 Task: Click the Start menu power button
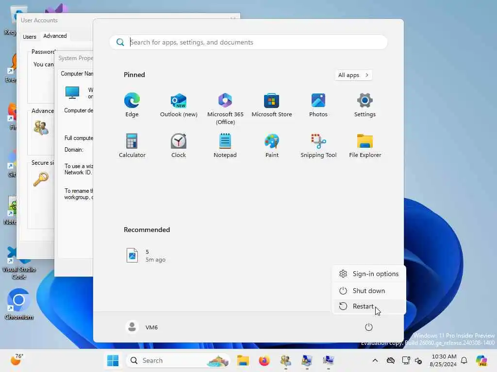(369, 327)
